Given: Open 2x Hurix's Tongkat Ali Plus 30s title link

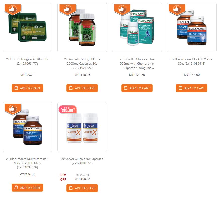Looking at the screenshot, I should coord(27,61).
